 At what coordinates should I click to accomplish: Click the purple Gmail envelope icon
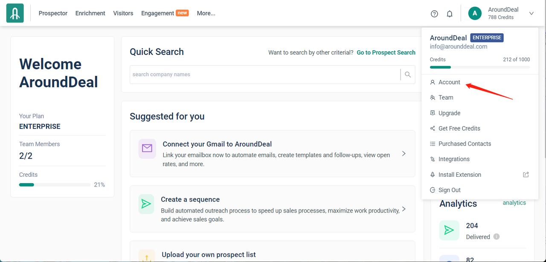(x=147, y=148)
